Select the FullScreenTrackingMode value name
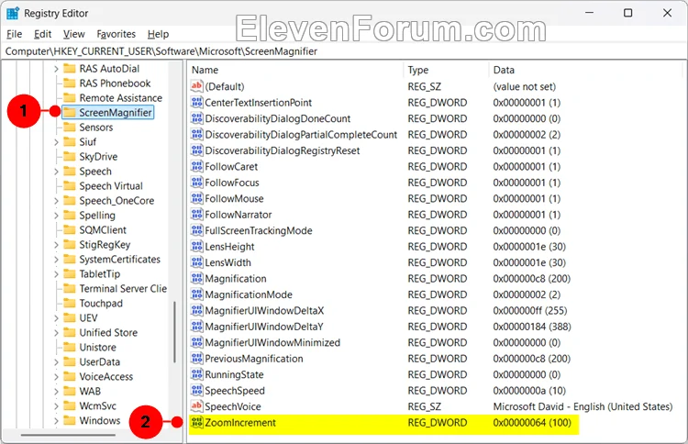Viewport: 688px width, 444px height. click(x=259, y=230)
